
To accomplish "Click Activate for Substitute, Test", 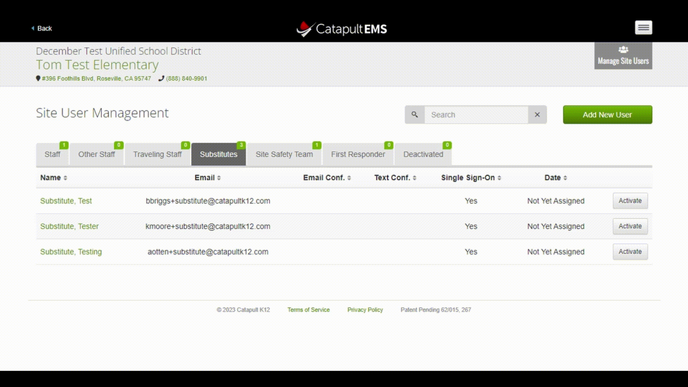I will tap(630, 200).
